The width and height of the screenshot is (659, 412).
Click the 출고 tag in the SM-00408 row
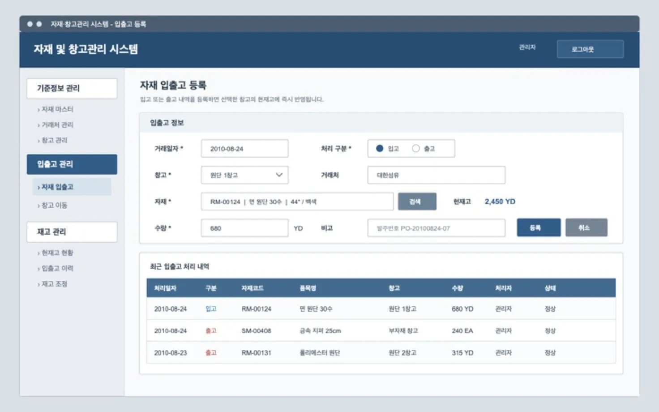(x=211, y=331)
